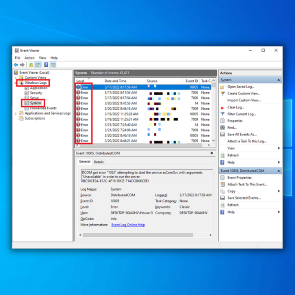
Task: Click the Event ID column header
Action: (191, 81)
